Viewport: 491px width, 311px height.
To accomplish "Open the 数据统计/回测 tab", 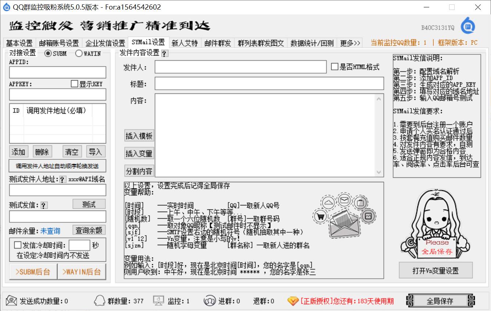I will [312, 43].
